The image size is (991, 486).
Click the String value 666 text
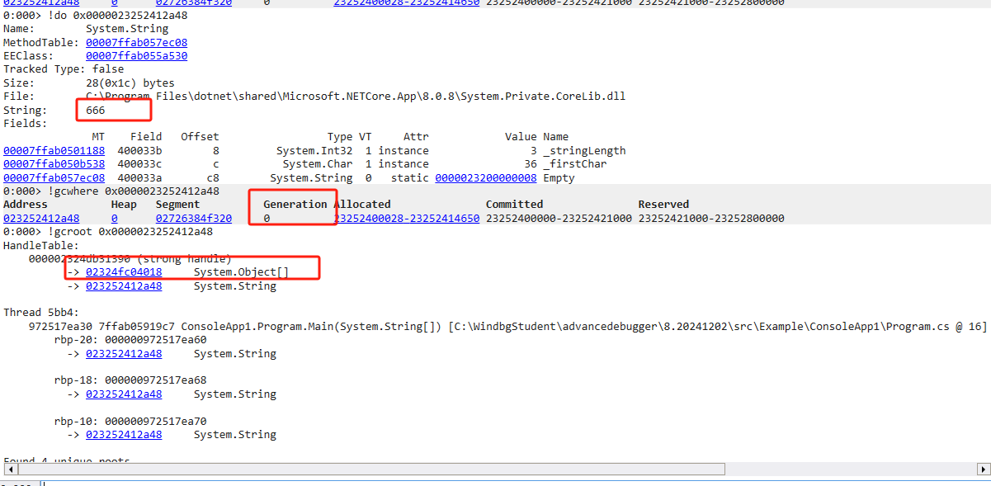point(95,110)
